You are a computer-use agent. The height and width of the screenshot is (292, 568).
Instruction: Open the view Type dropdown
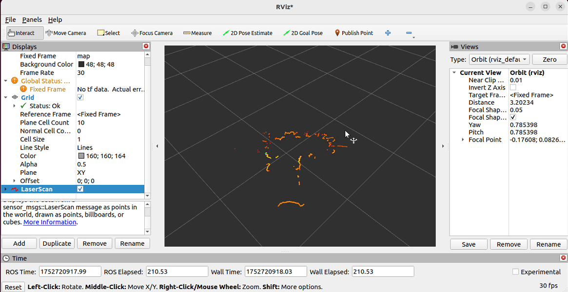click(499, 59)
